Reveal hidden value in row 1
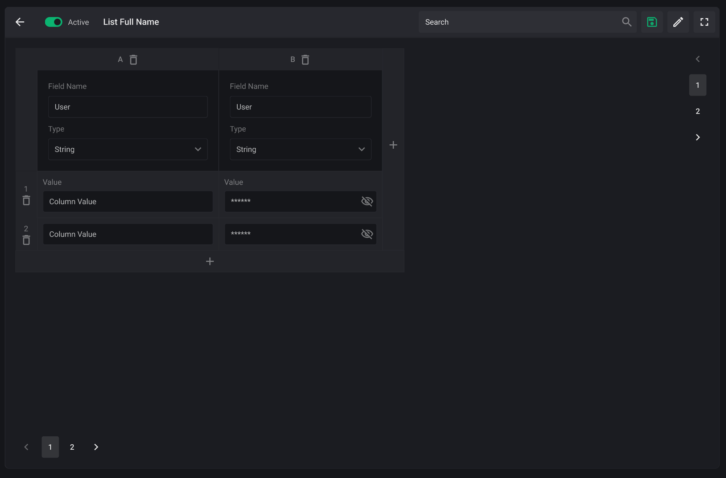Viewport: 726px width, 478px height. (x=367, y=201)
